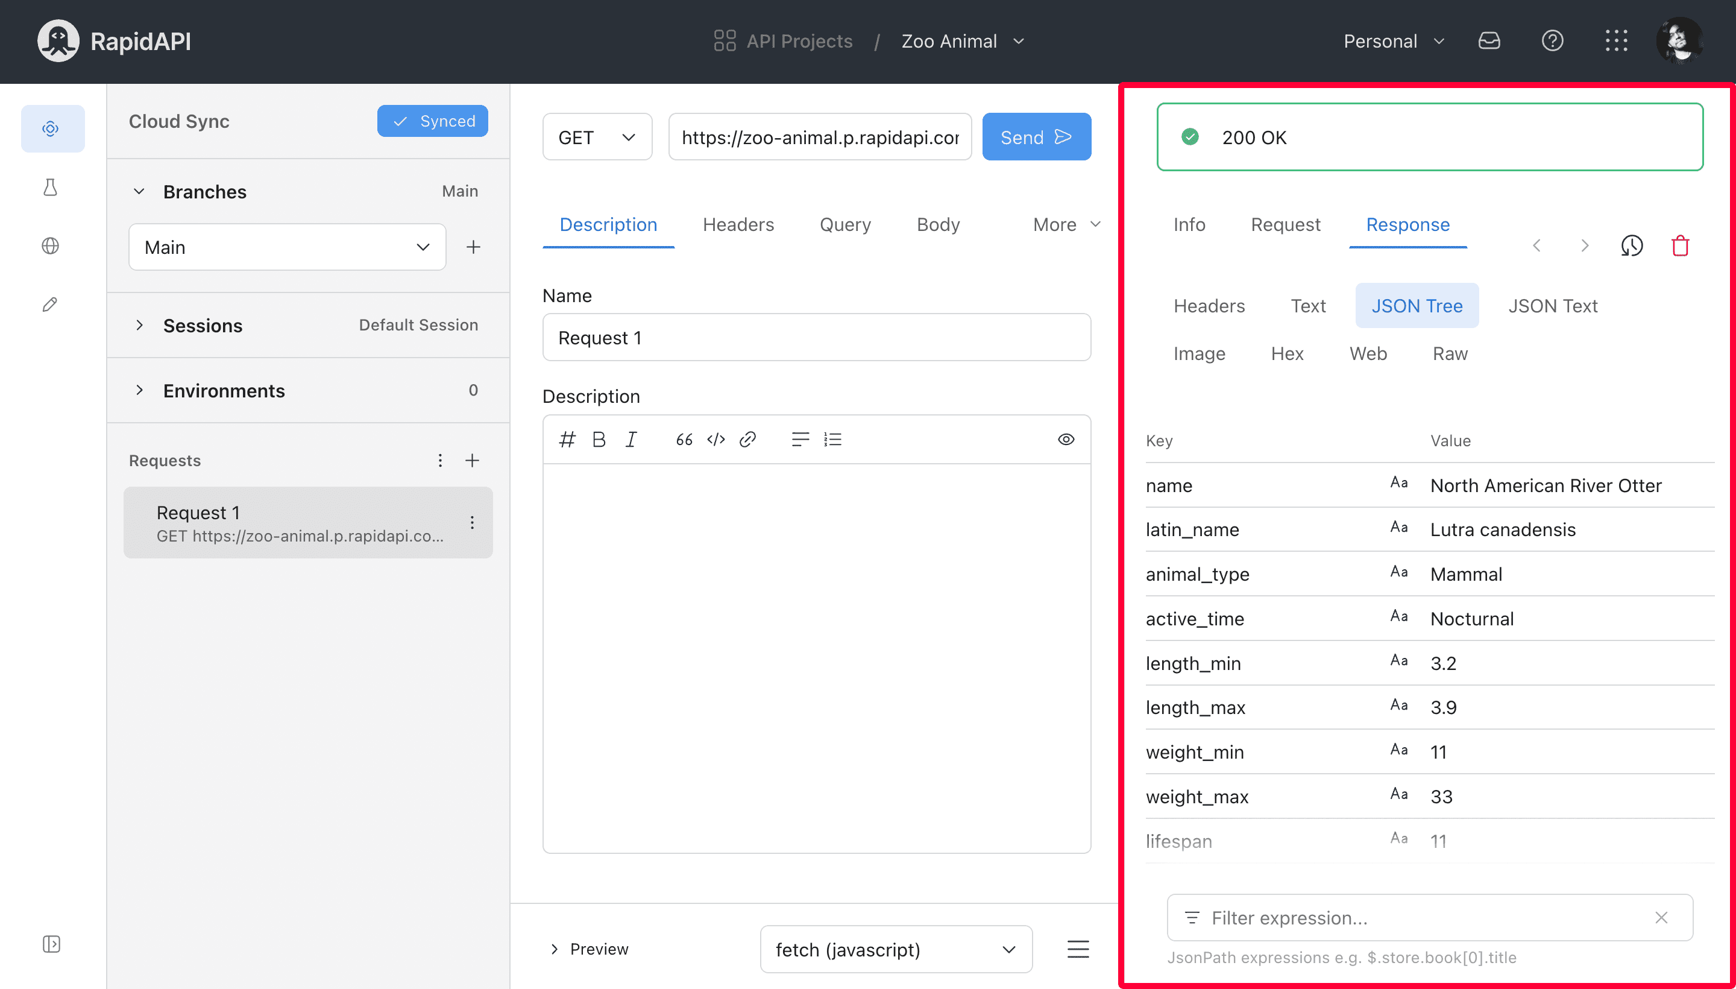The height and width of the screenshot is (989, 1736).
Task: Click the Name input field
Action: coord(817,338)
